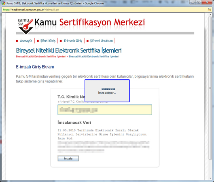Click the blue breadcrumb link after the arrow

point(94,57)
